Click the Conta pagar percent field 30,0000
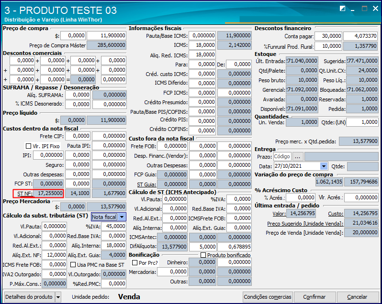This screenshot has width=382, height=304. click(x=328, y=36)
